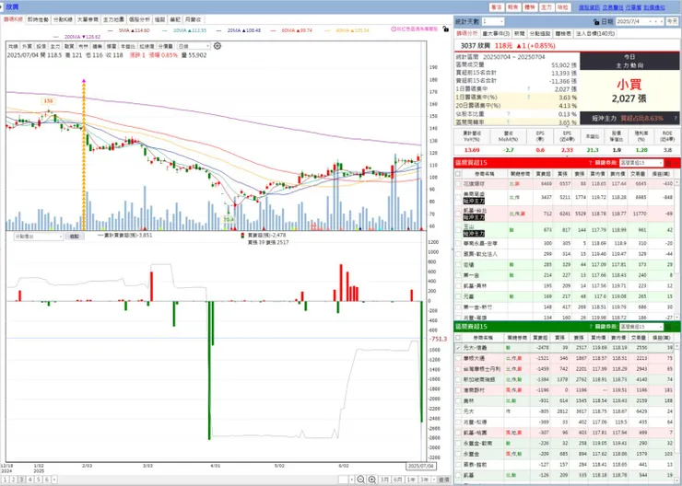
Task: Set the chart range to 3月
Action: [x=384, y=480]
